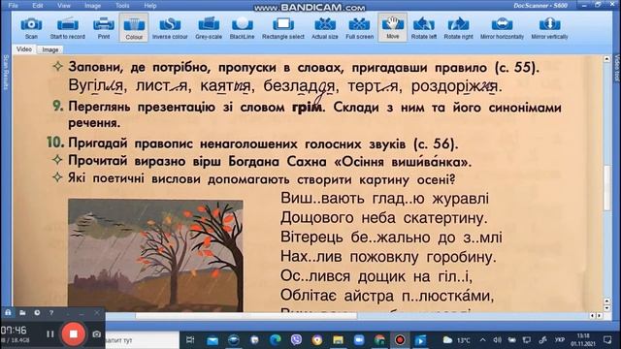Click horizontal scrollbar right arrow
621x349 pixels.
pos(600,316)
